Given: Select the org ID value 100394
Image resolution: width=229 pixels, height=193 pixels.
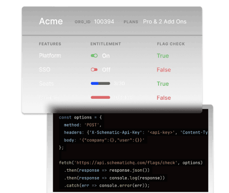Looking at the screenshot, I should [104, 22].
